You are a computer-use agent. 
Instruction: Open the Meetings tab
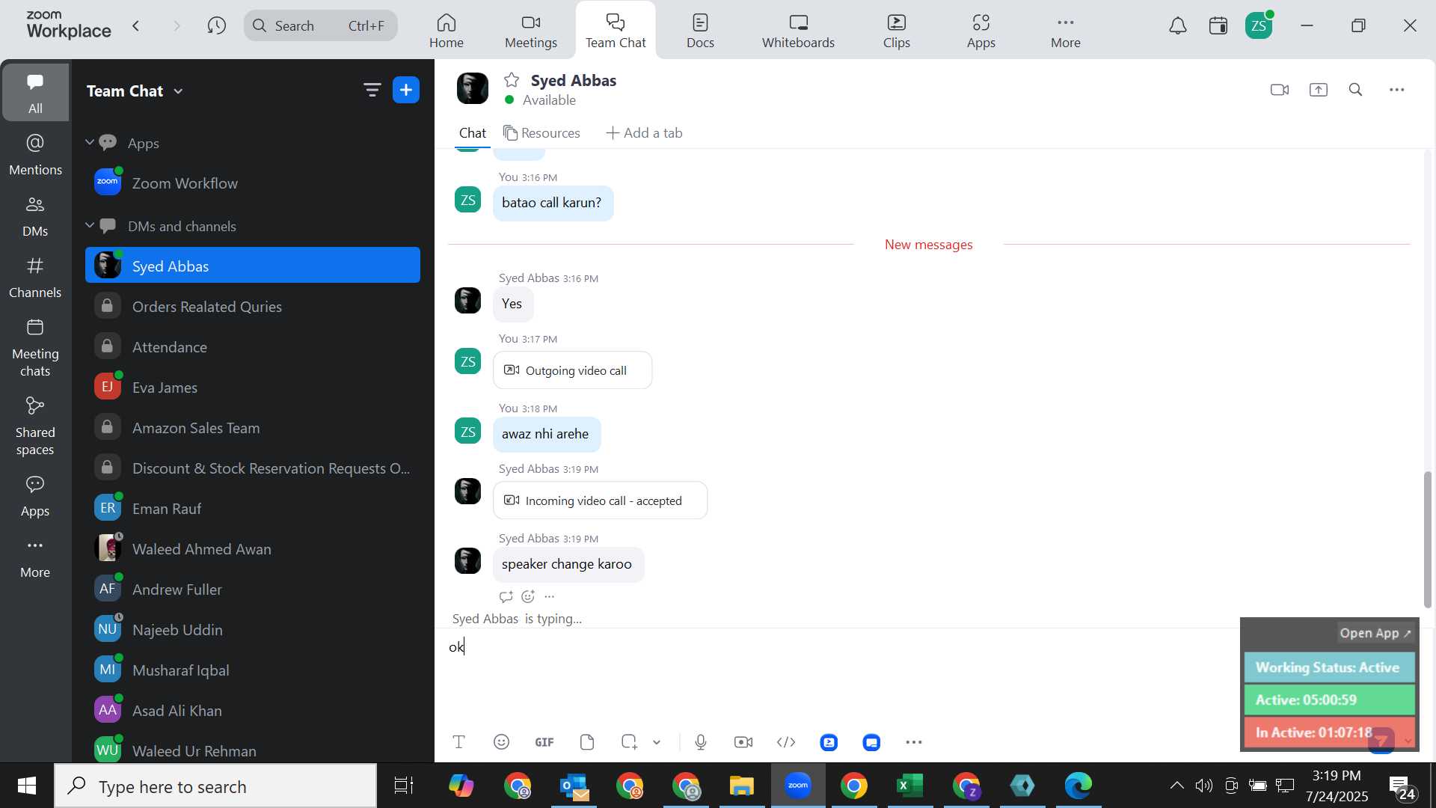point(531,31)
